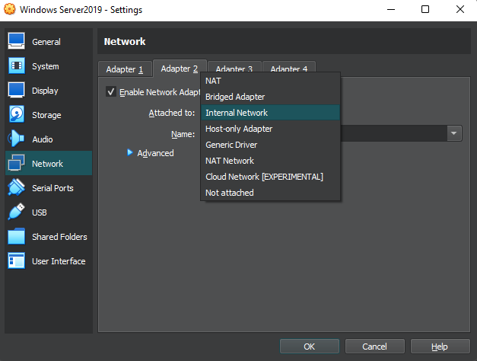
Task: Open the Display settings icon
Action: pyautogui.click(x=17, y=91)
